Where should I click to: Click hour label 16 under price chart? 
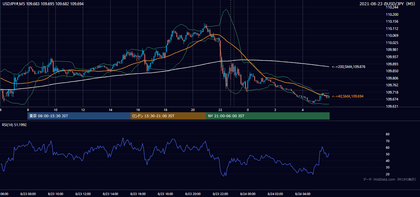pyautogui.click(x=138, y=110)
